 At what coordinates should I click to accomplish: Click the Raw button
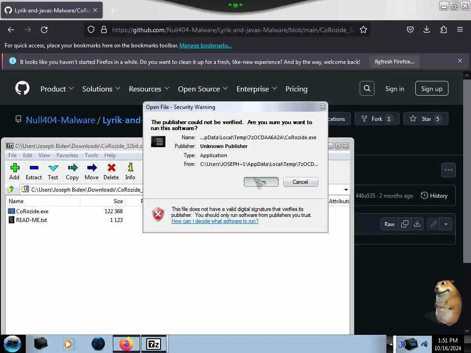(389, 224)
